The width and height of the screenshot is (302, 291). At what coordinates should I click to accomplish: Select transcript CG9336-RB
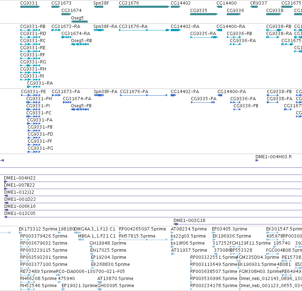[x=234, y=37]
